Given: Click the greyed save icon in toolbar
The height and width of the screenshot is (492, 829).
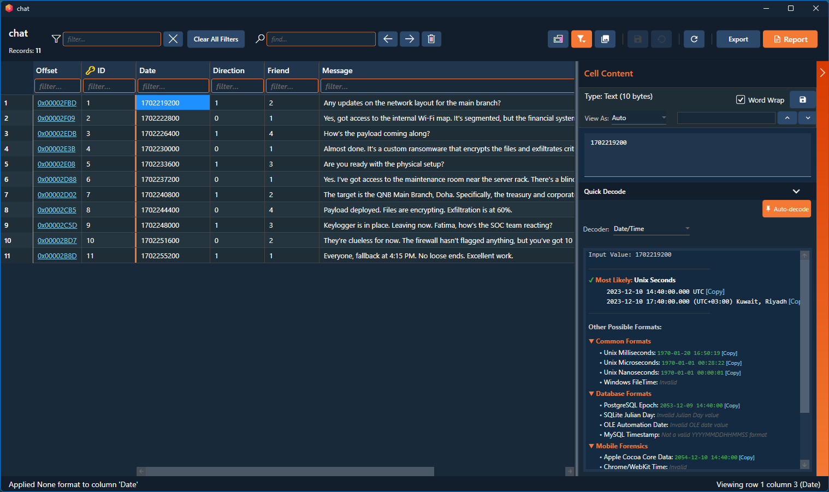Looking at the screenshot, I should click(637, 39).
